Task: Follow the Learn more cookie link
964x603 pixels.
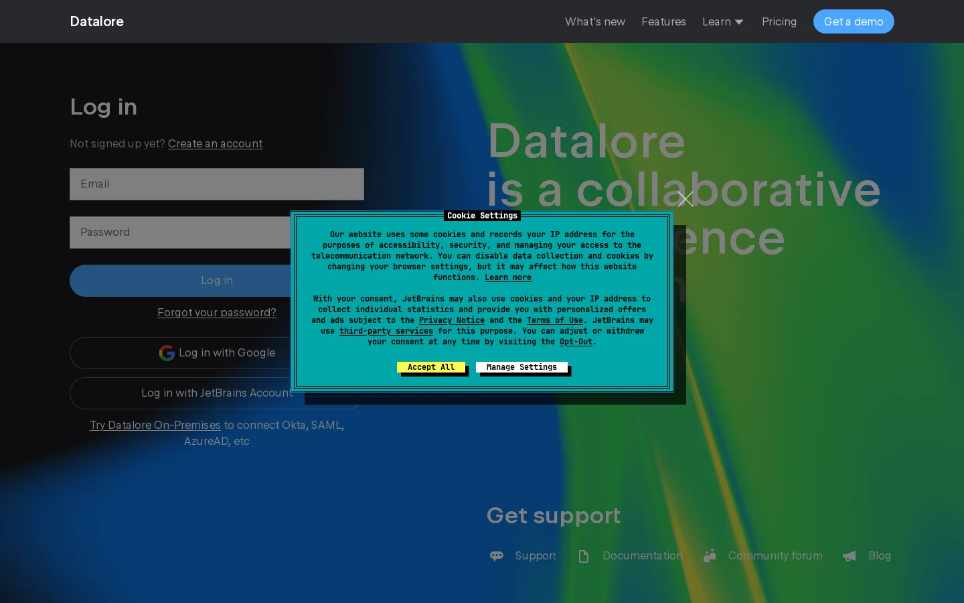Action: coord(508,277)
